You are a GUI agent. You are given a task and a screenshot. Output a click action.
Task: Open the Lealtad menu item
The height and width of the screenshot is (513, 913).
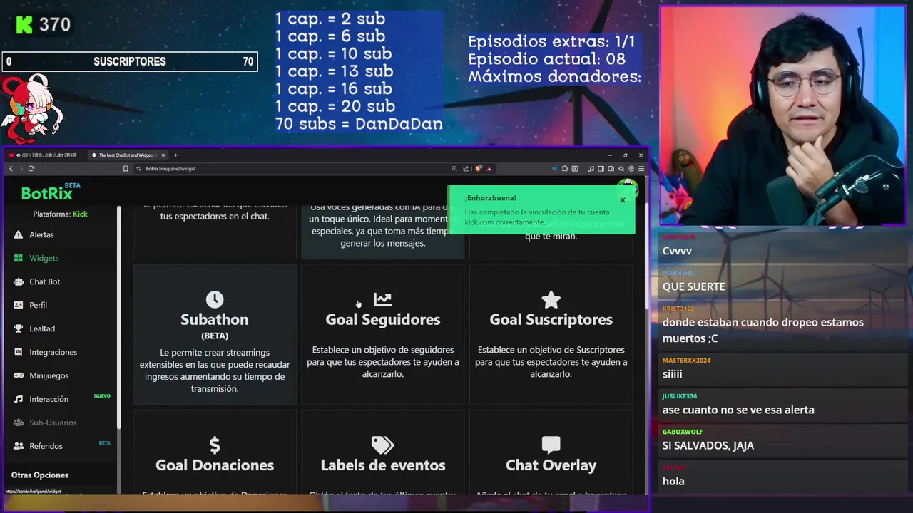tap(41, 328)
